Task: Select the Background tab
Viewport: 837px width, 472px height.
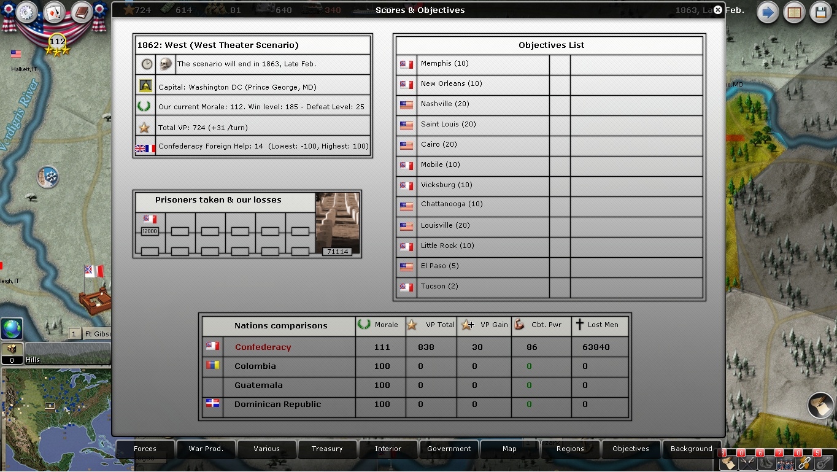Action: pyautogui.click(x=691, y=449)
